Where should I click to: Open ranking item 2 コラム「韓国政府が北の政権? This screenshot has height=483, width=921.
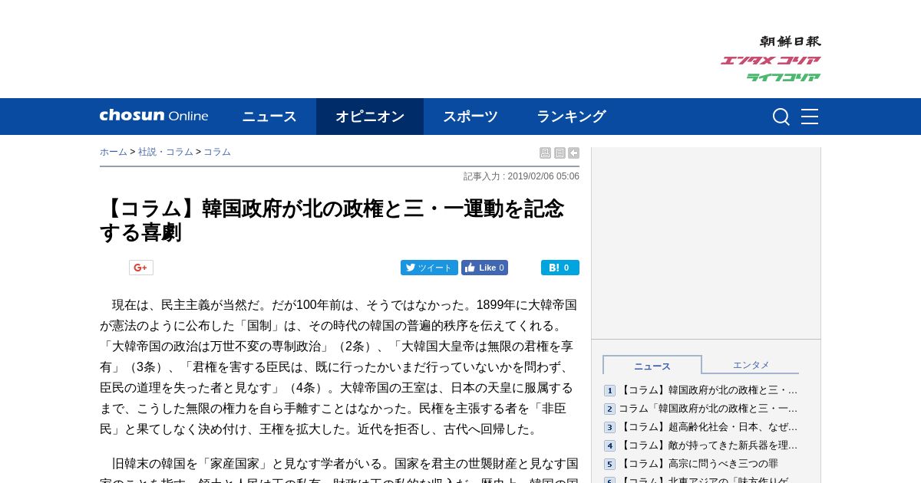coord(708,409)
